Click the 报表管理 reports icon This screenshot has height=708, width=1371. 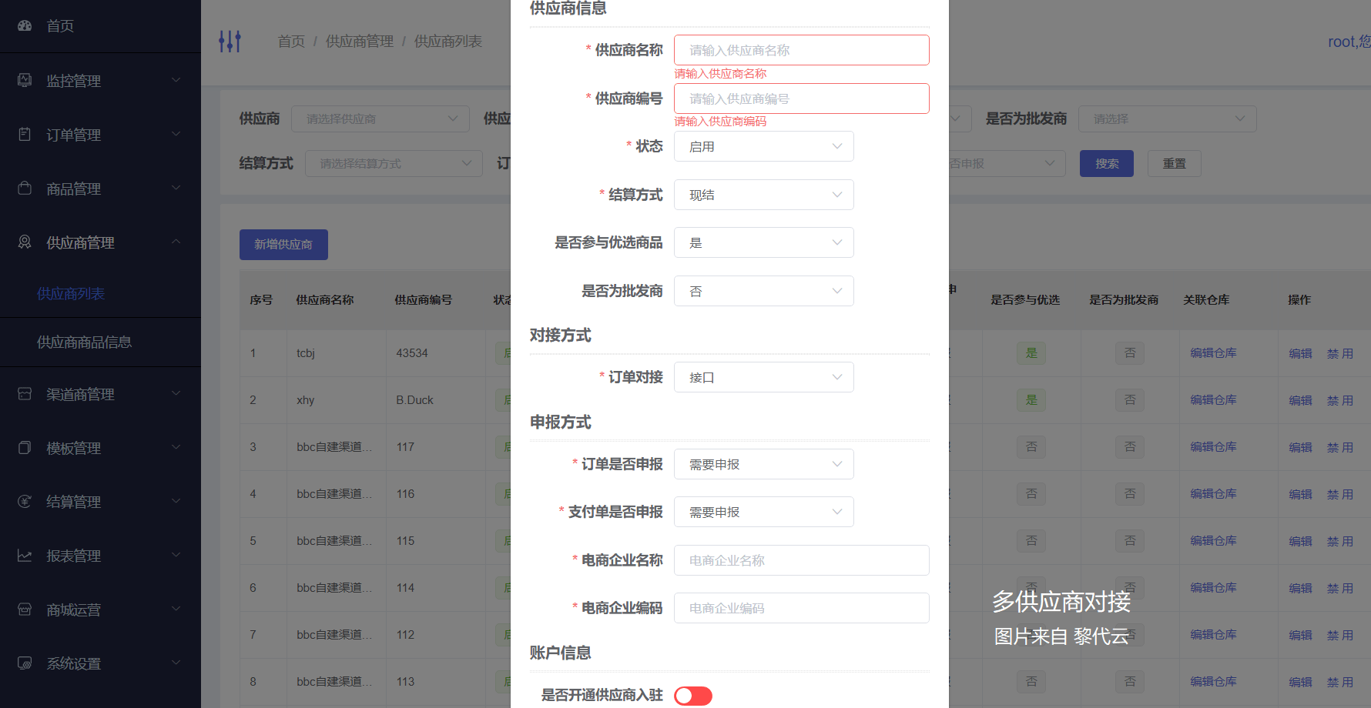24,555
